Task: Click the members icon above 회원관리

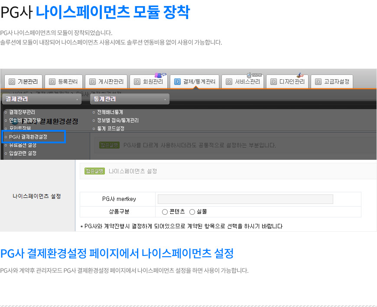Action: click(x=160, y=75)
